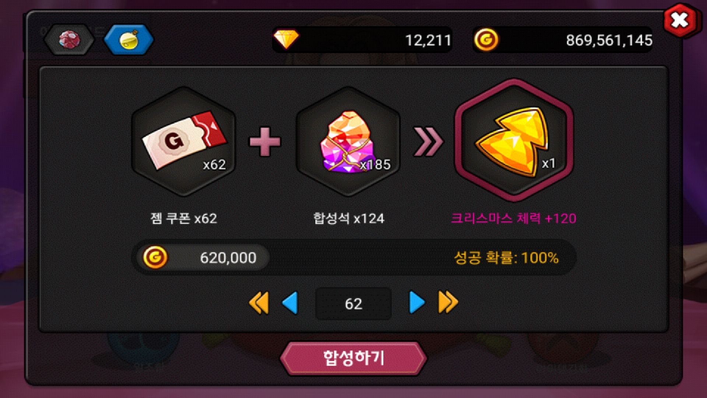The width and height of the screenshot is (707, 398).
Task: Tap the 합성하기 synthesize button
Action: pos(353,358)
